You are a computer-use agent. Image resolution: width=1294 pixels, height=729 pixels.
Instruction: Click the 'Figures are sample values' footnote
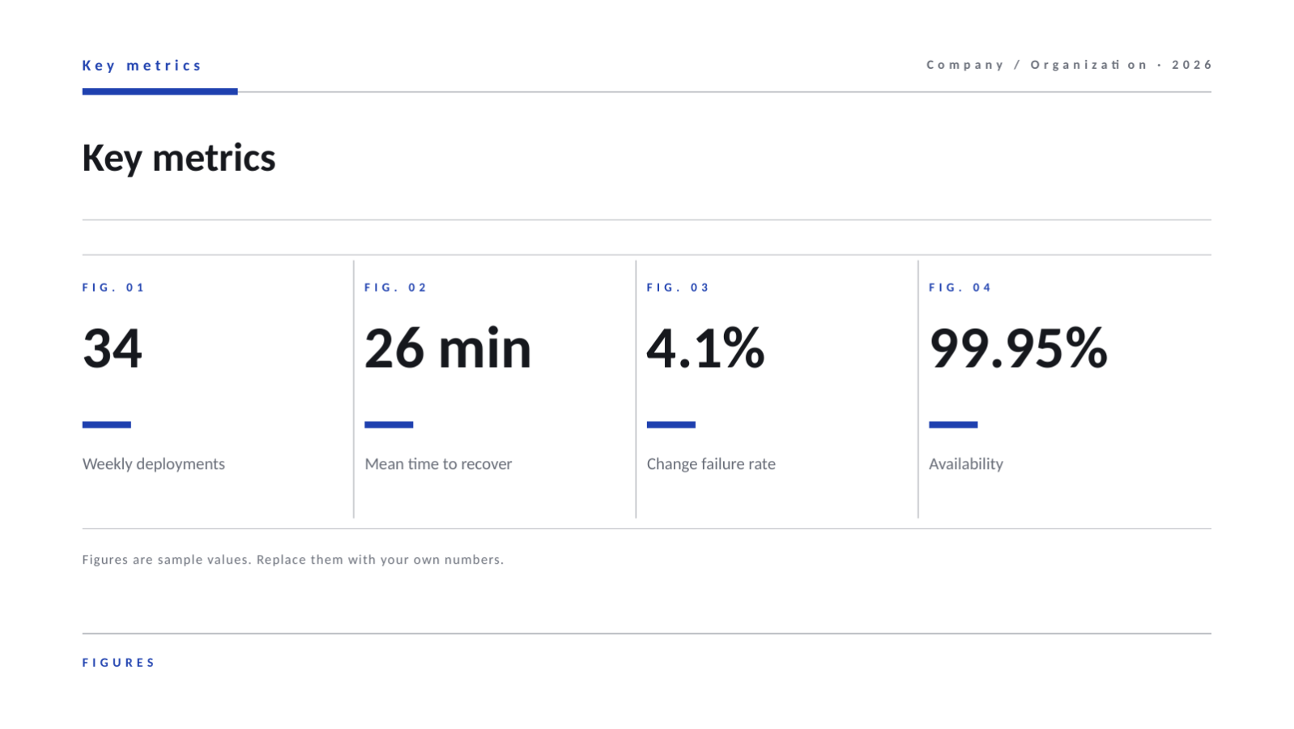[x=293, y=560]
